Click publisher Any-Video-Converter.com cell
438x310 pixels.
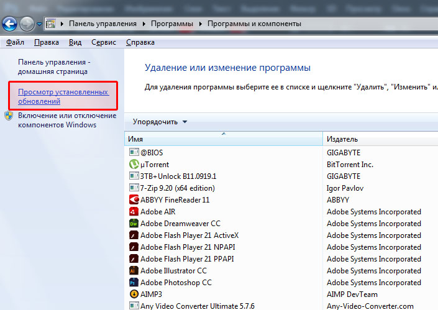[370, 306]
